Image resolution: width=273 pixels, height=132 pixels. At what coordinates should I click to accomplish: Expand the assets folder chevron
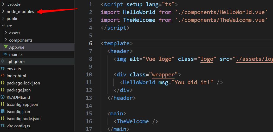(x=6, y=33)
